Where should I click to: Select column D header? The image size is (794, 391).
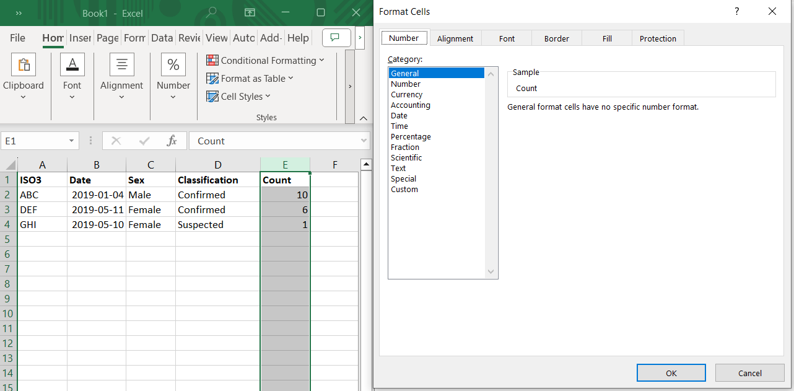pos(217,165)
